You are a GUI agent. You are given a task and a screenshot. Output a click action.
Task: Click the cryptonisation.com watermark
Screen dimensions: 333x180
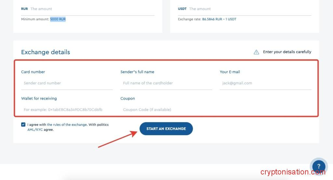point(293,172)
